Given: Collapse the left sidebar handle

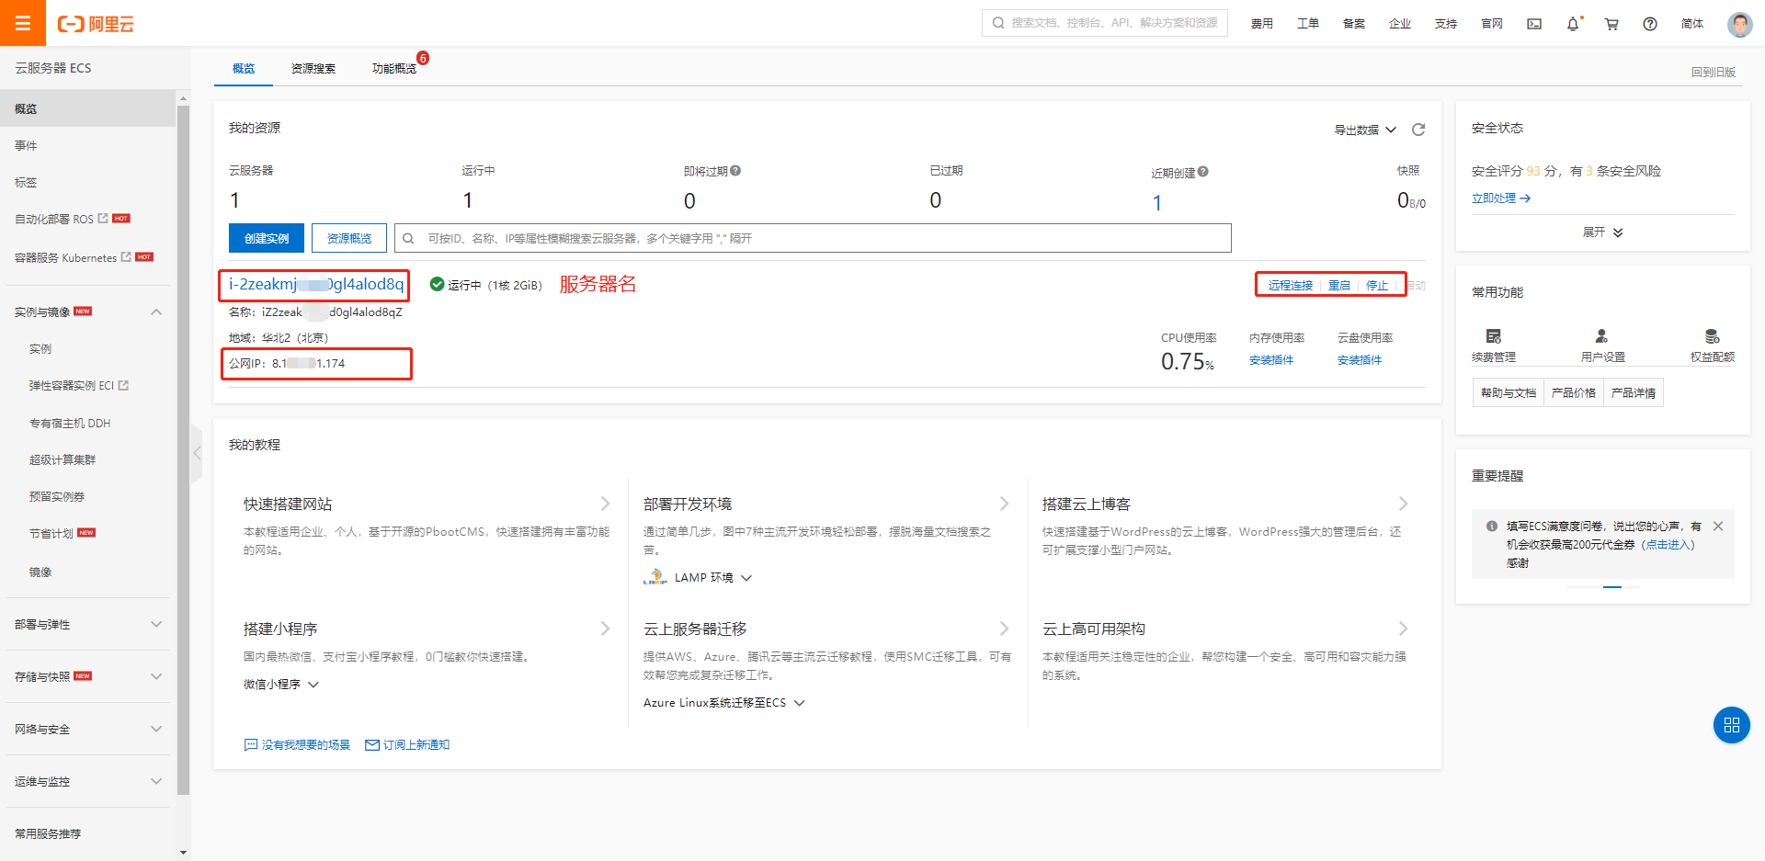Looking at the screenshot, I should (197, 453).
